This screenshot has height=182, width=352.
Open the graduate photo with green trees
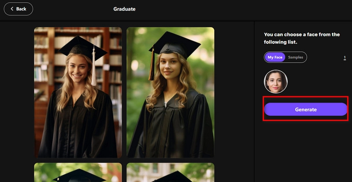pyautogui.click(x=170, y=93)
